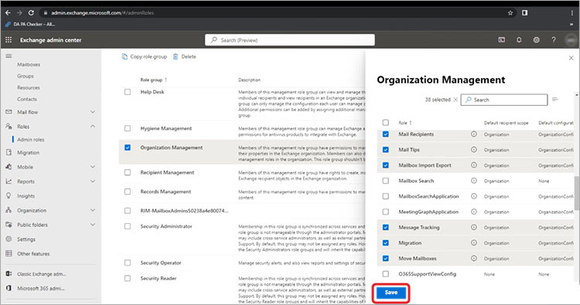
Task: Open the DA PA Checker bookmark
Action: [30, 25]
